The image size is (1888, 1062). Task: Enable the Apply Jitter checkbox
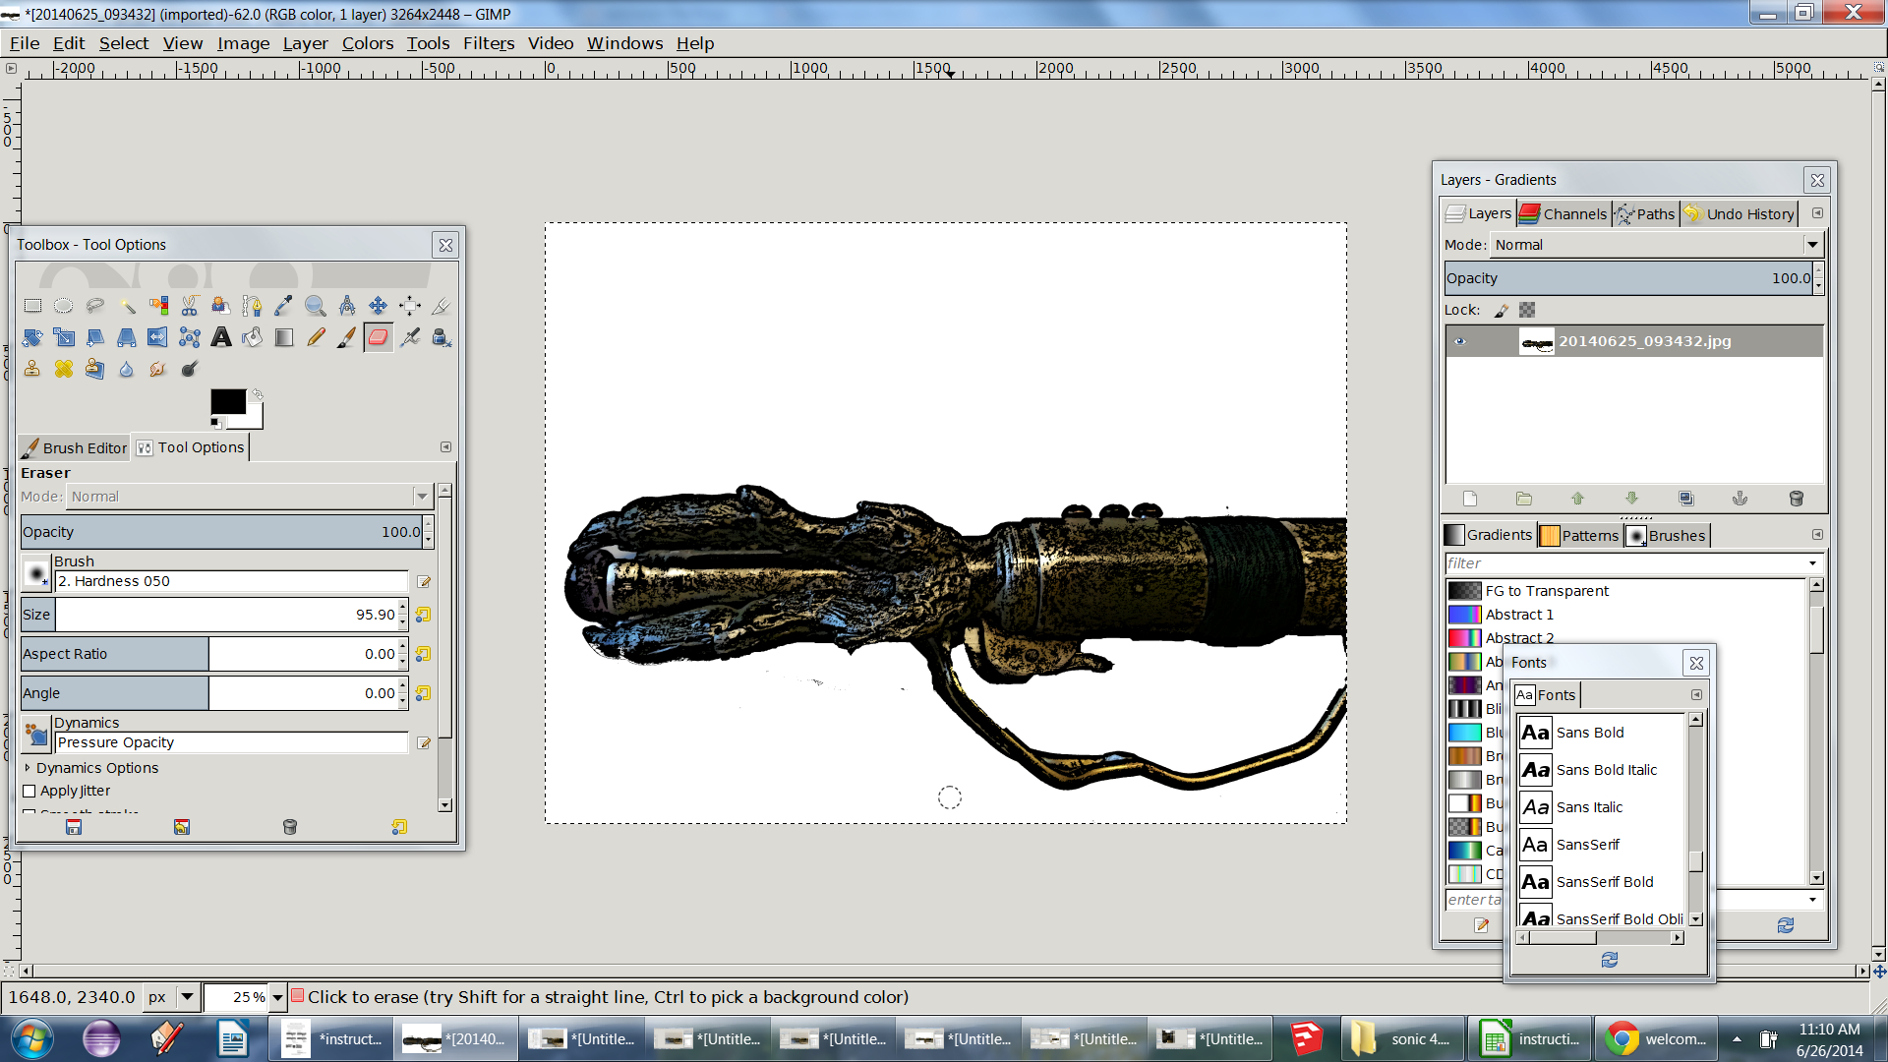coord(29,791)
